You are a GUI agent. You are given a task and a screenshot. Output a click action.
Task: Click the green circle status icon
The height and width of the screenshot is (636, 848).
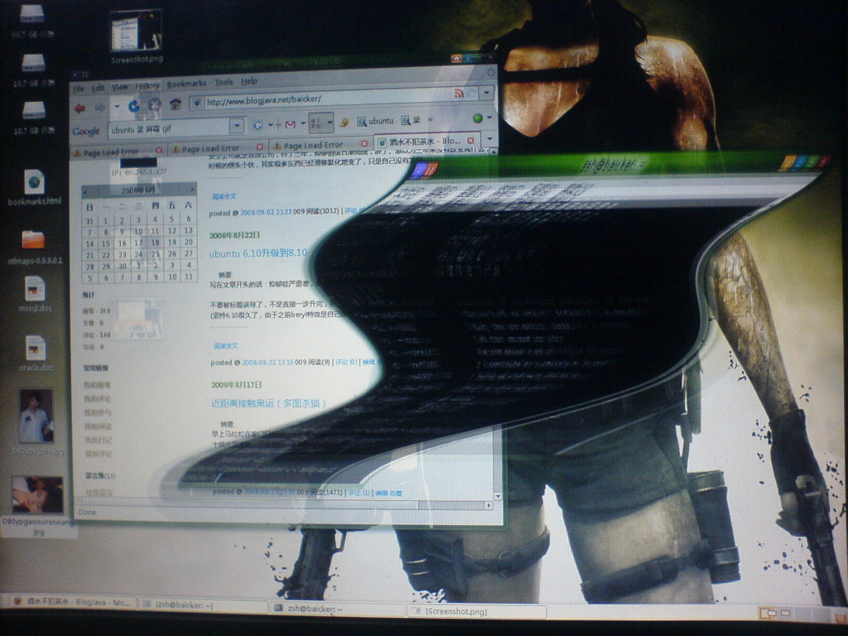tap(478, 118)
